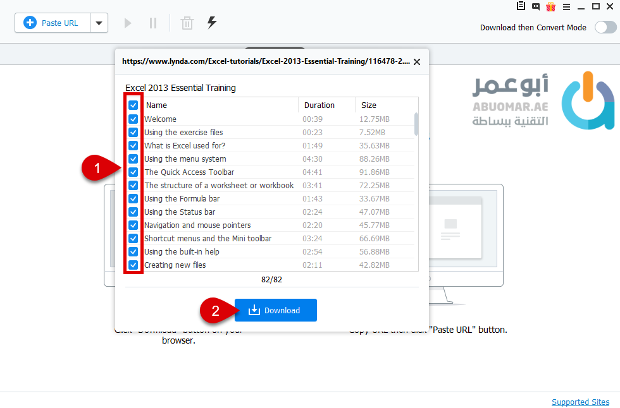Select Shortcut menus and the Mini toolbar text
Screen dimensions: 620x408
point(208,238)
